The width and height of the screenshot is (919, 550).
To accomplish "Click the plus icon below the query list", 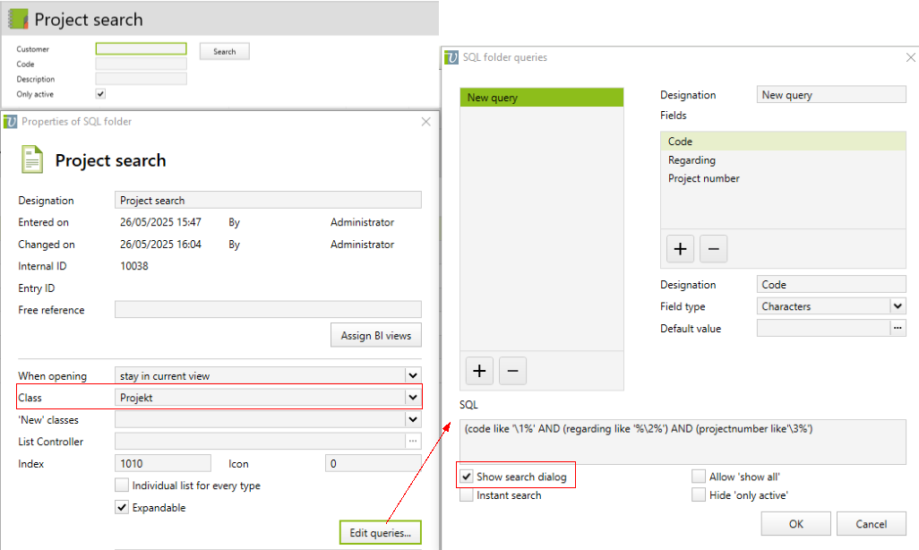I will click(479, 370).
